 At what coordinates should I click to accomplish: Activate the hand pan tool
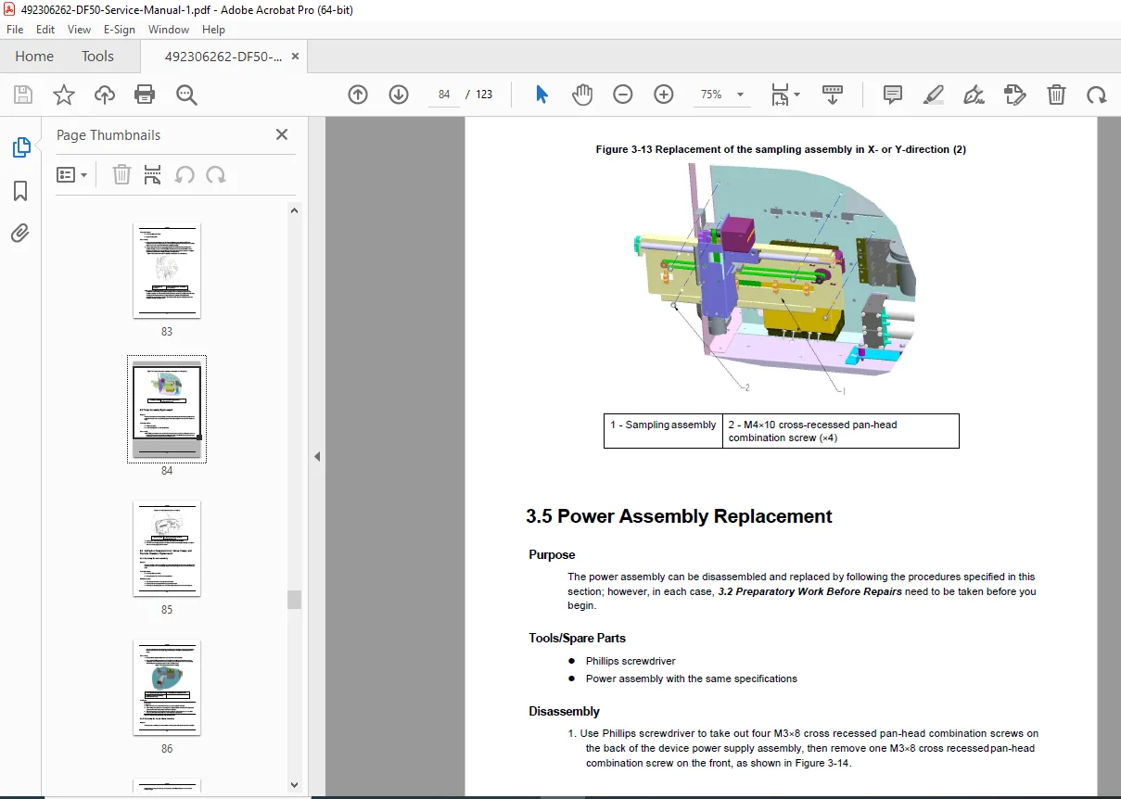(582, 95)
